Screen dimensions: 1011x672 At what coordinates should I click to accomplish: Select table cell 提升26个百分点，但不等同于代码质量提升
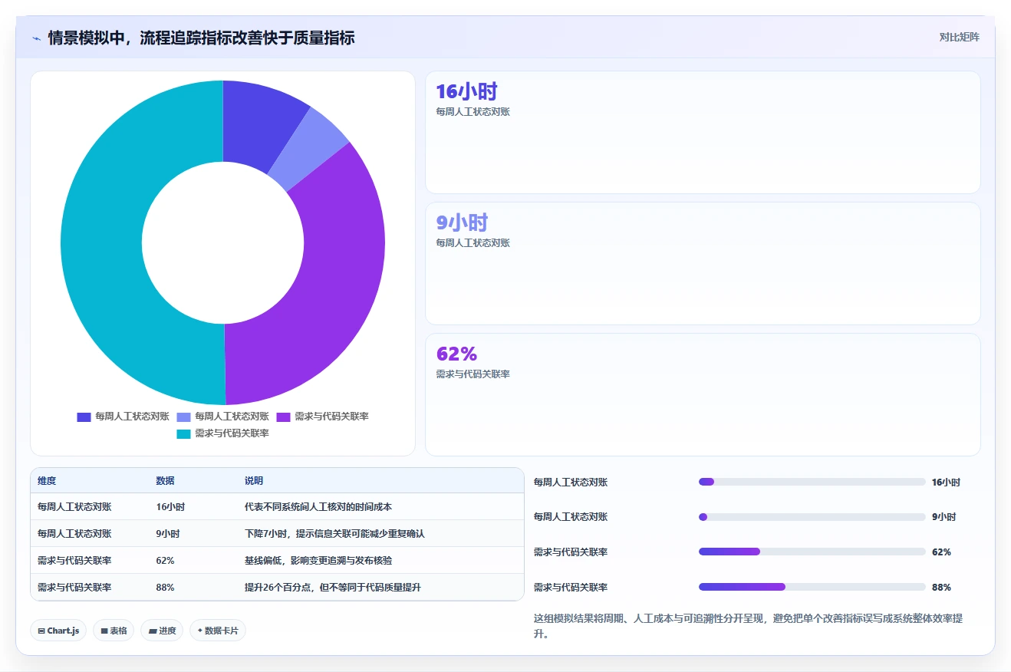tap(333, 587)
